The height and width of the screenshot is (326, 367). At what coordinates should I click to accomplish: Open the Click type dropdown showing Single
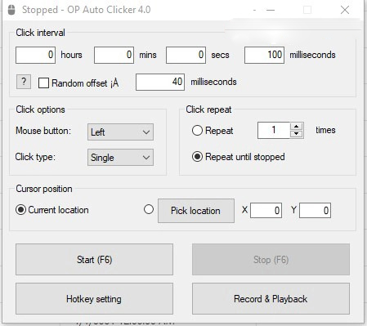(120, 158)
